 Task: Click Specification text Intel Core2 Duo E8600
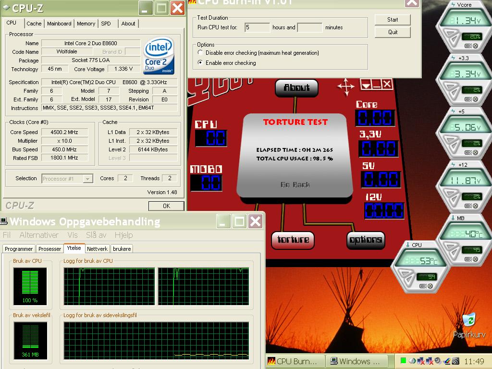click(109, 82)
